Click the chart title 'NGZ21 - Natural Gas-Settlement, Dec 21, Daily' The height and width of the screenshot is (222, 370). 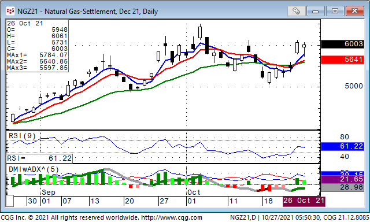[x=87, y=12]
